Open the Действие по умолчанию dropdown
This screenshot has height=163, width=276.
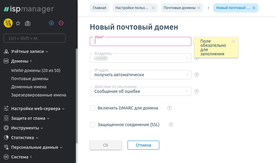click(x=141, y=91)
